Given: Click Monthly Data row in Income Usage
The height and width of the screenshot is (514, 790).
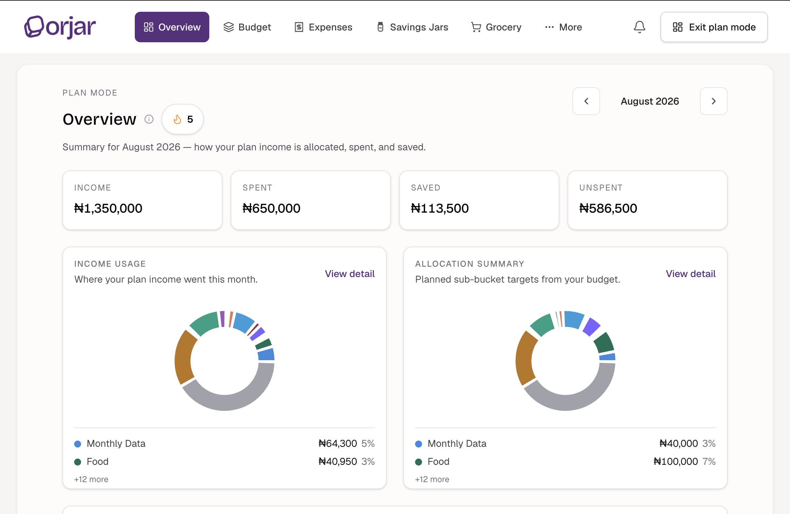Looking at the screenshot, I should click(225, 444).
